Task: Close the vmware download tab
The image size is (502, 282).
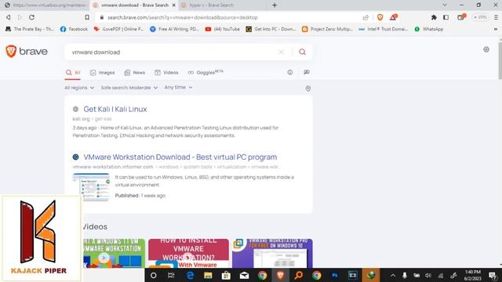Action: [x=174, y=5]
